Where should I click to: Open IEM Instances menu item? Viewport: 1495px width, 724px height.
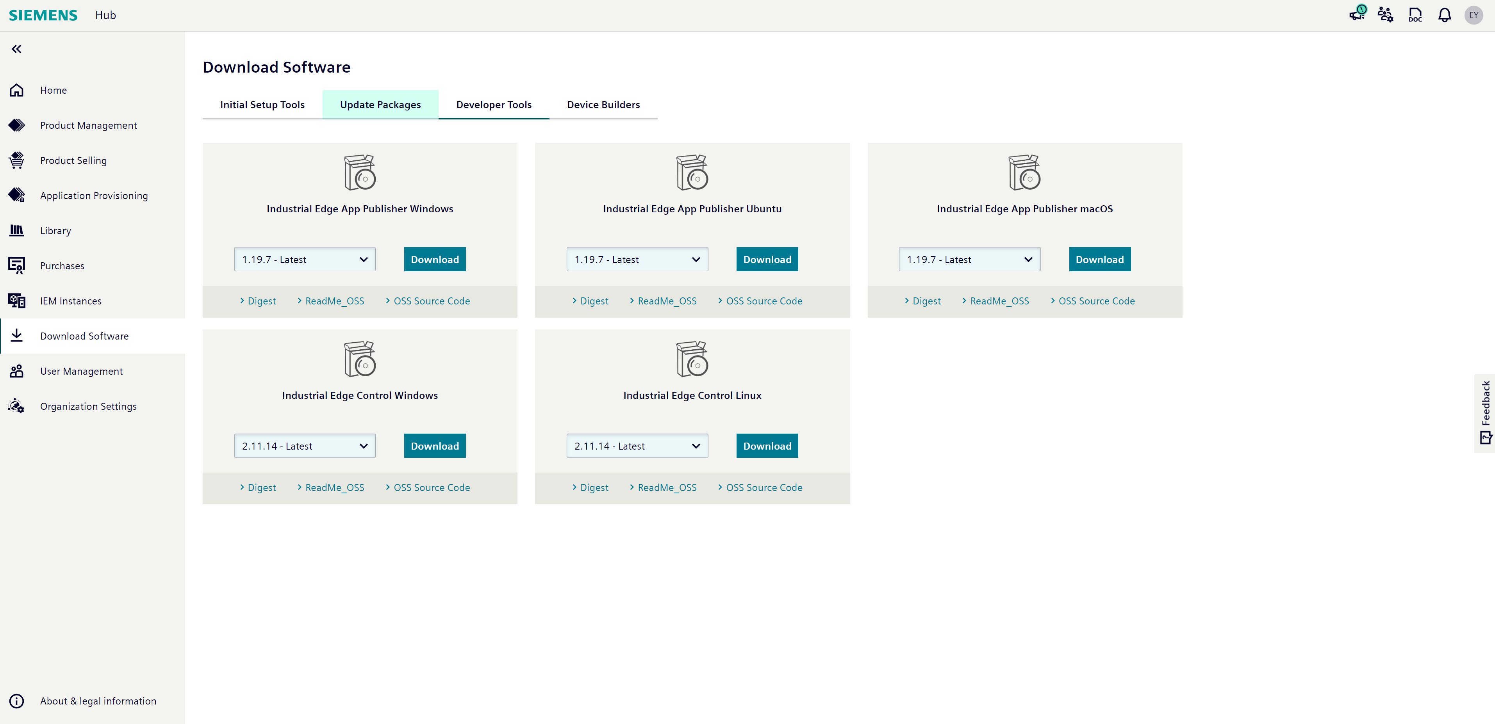(92, 301)
